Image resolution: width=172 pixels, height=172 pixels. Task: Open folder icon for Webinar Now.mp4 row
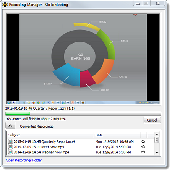pyautogui.click(x=143, y=152)
